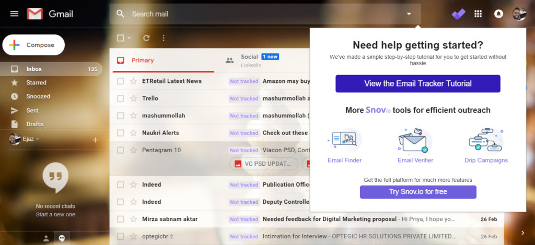Click the Email Verifier tool icon

415,140
